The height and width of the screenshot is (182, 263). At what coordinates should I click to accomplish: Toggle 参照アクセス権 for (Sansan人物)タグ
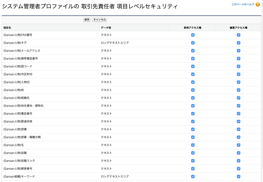click(x=193, y=43)
